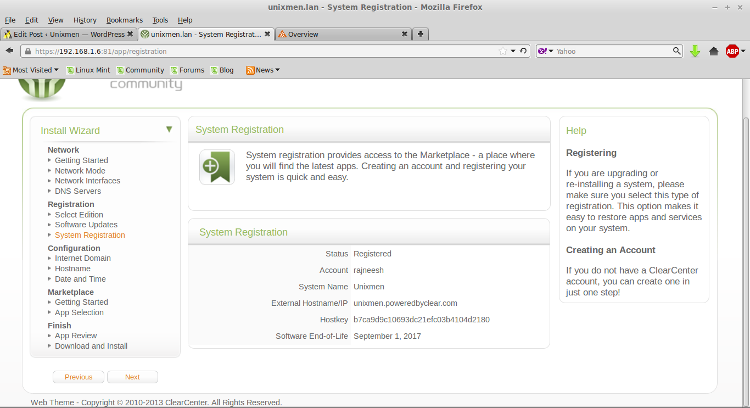Open the Network Interfaces step
750x408 pixels.
point(87,181)
